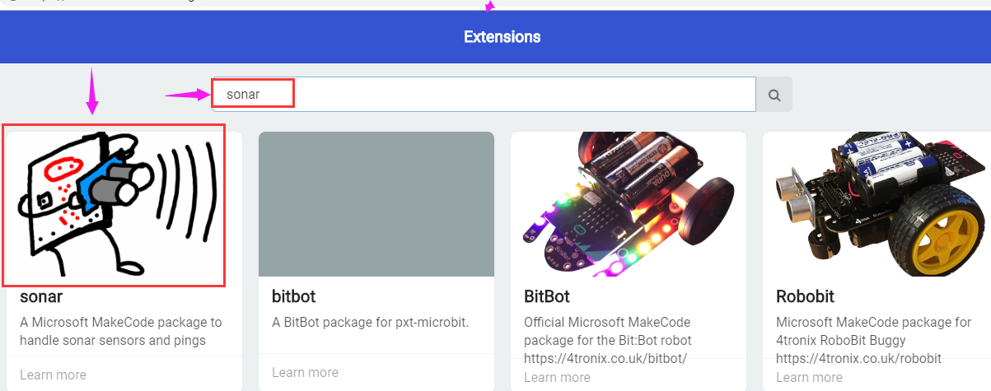The height and width of the screenshot is (391, 991).
Task: Click the Extensions header title
Action: (502, 37)
